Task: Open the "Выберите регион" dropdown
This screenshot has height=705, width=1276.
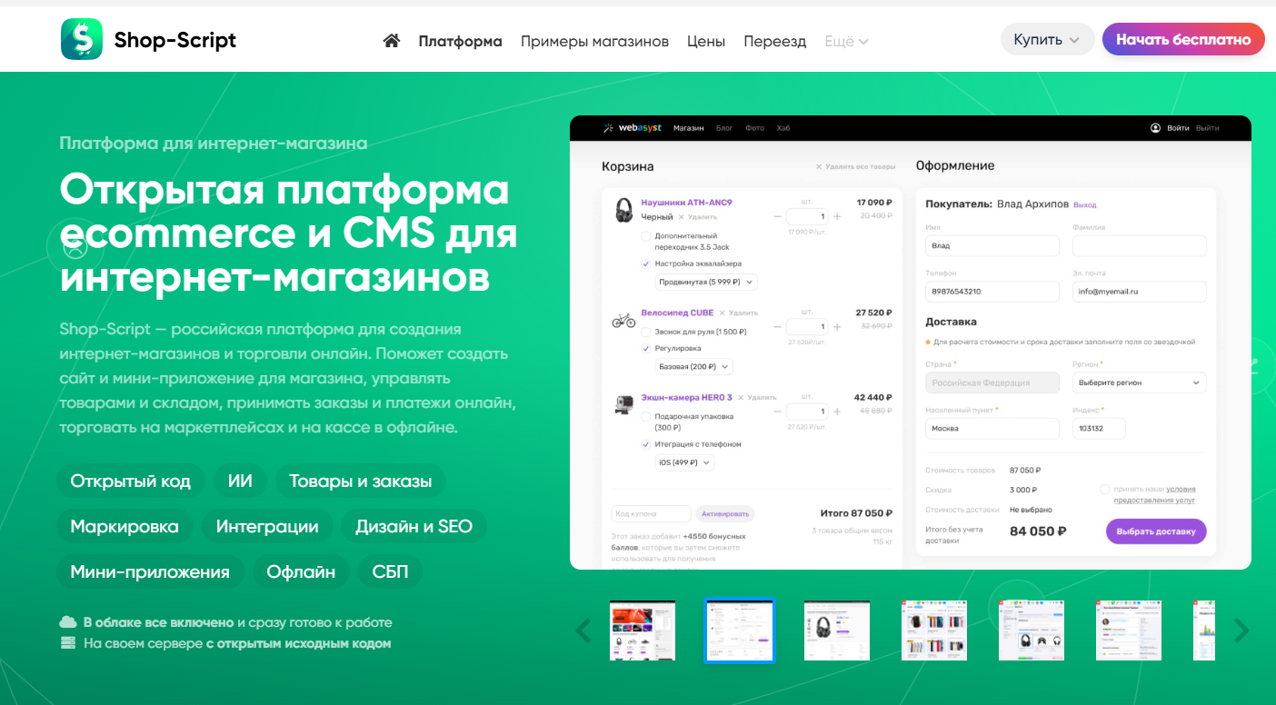Action: click(x=1140, y=382)
